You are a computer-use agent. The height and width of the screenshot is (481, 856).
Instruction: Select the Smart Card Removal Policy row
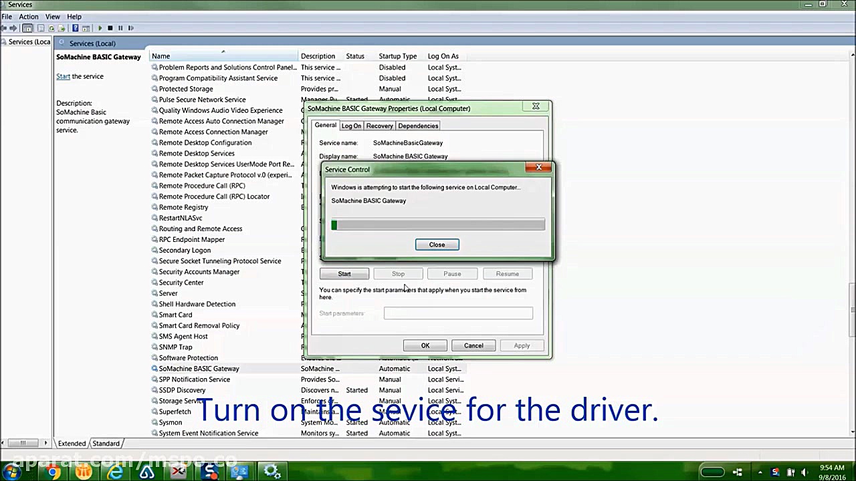226,325
